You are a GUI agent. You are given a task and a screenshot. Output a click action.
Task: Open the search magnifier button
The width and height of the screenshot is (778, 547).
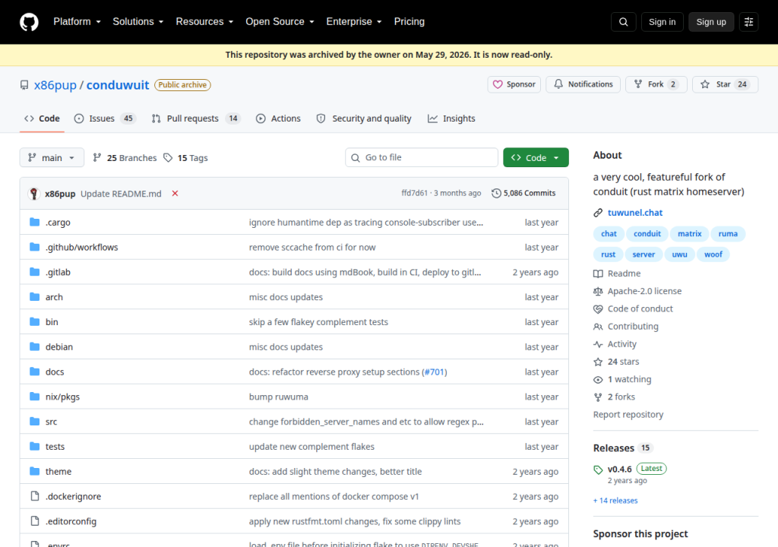click(x=623, y=22)
